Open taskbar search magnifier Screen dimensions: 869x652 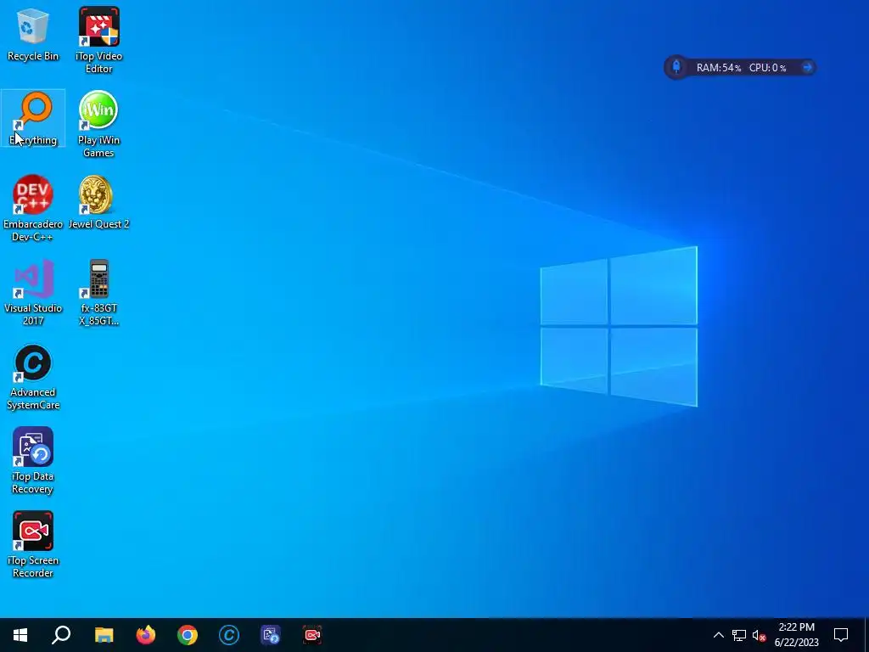pos(61,635)
